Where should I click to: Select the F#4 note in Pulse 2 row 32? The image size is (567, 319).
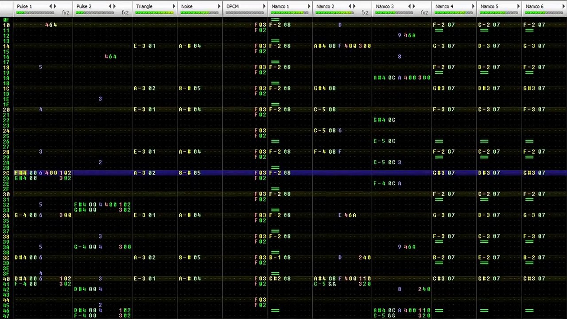[x=80, y=205]
